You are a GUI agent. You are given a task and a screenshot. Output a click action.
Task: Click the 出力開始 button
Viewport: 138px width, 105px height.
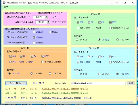(16, 83)
